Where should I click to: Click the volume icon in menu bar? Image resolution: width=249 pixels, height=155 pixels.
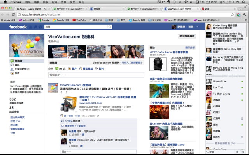pos(191,2)
